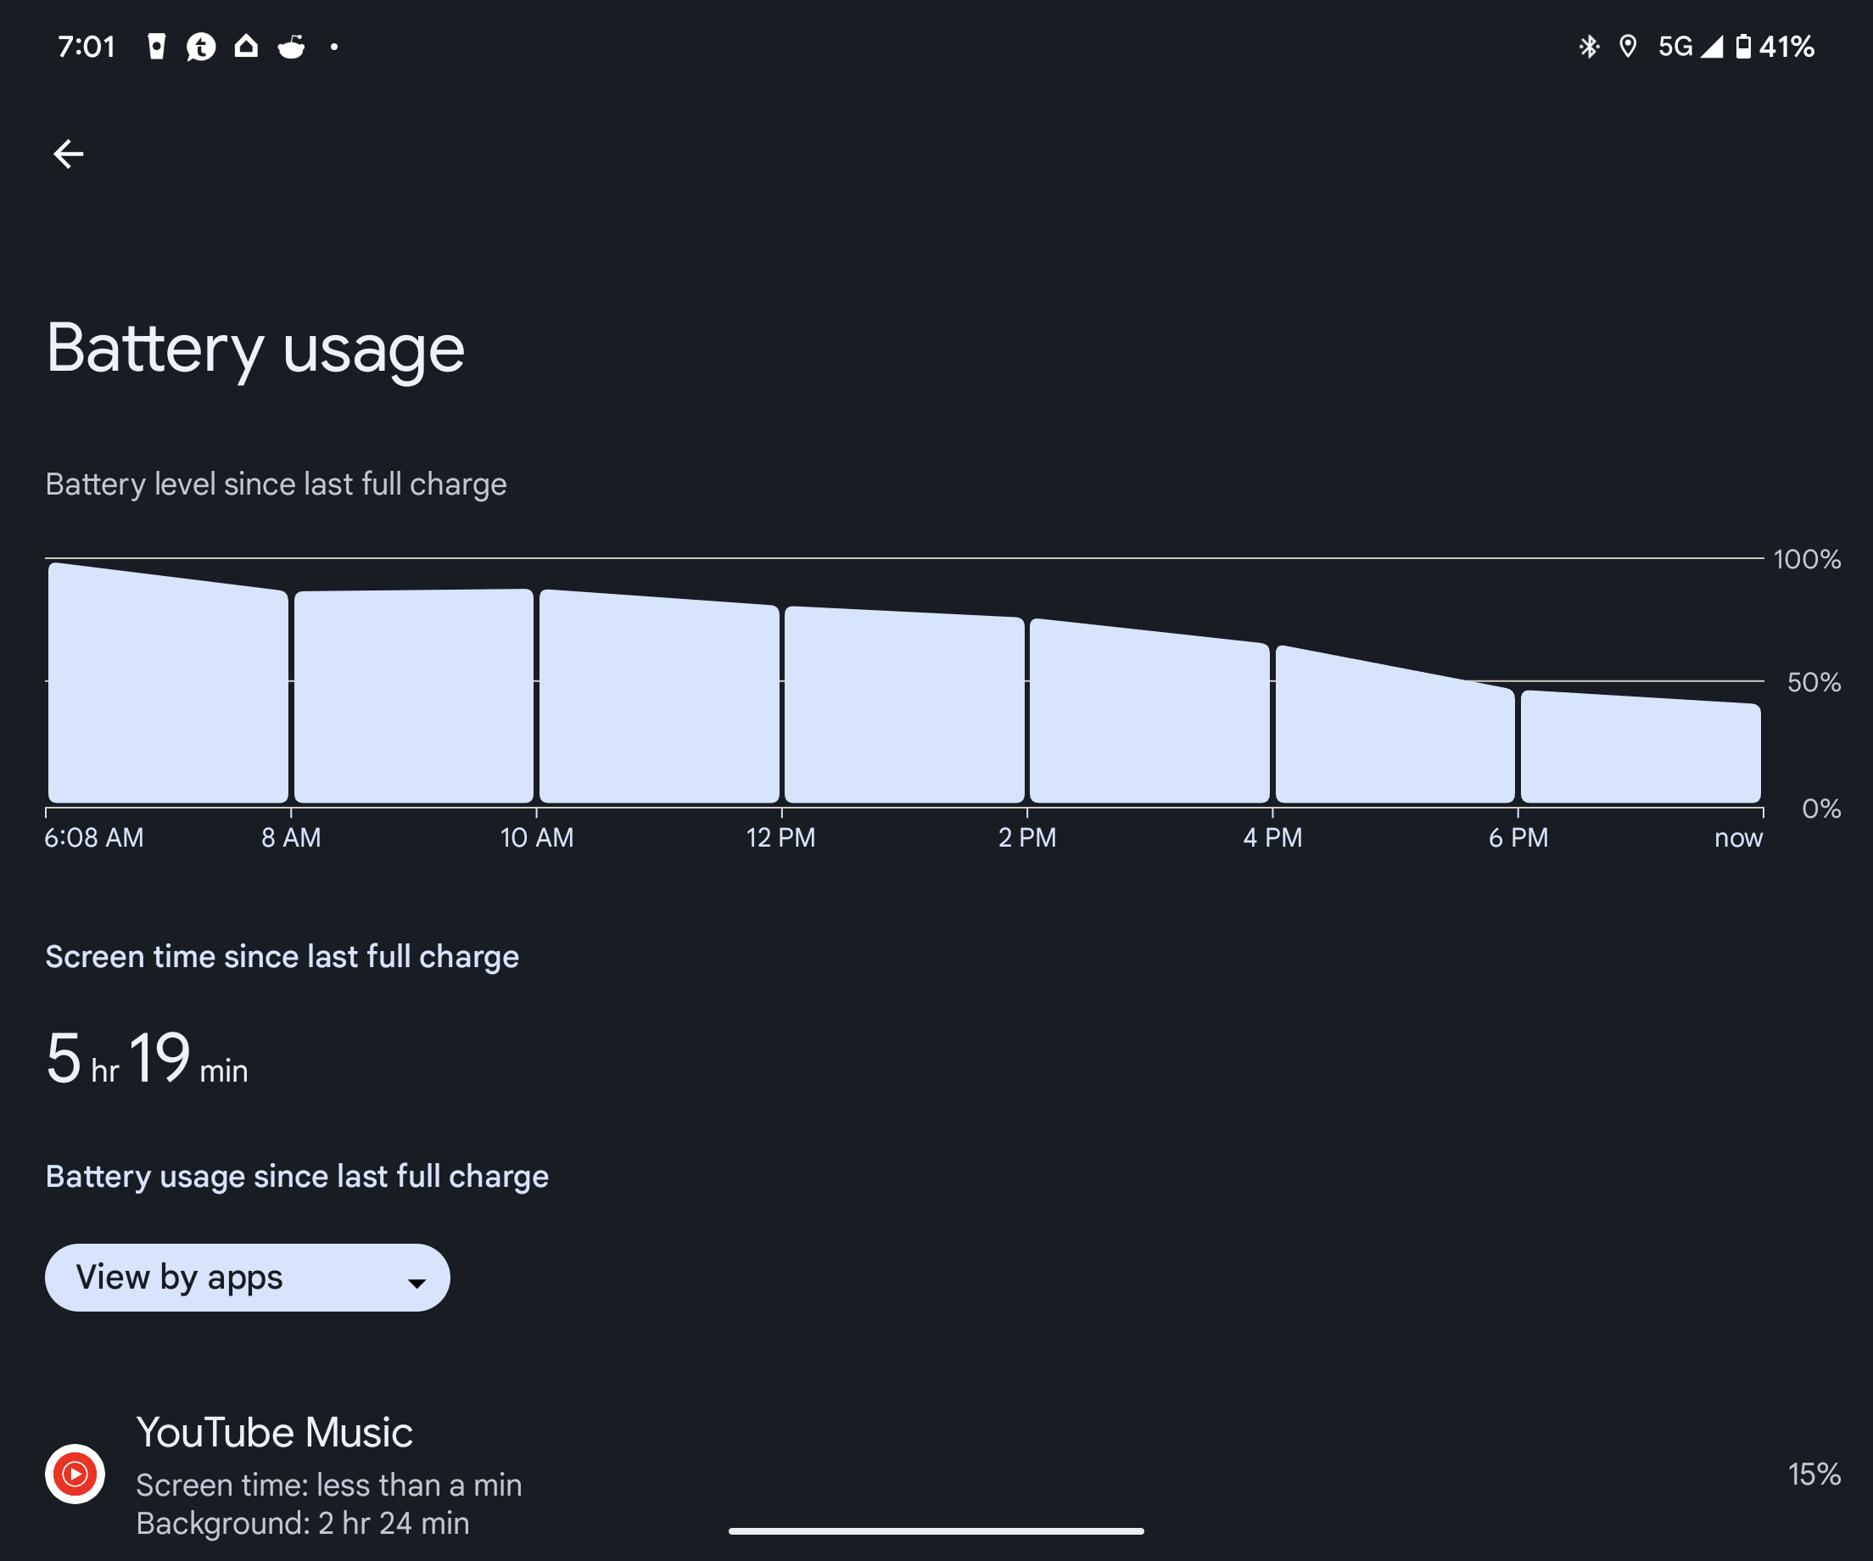Screen dimensions: 1873x1561
Task: Tap the Threads notification icon
Action: coord(202,47)
